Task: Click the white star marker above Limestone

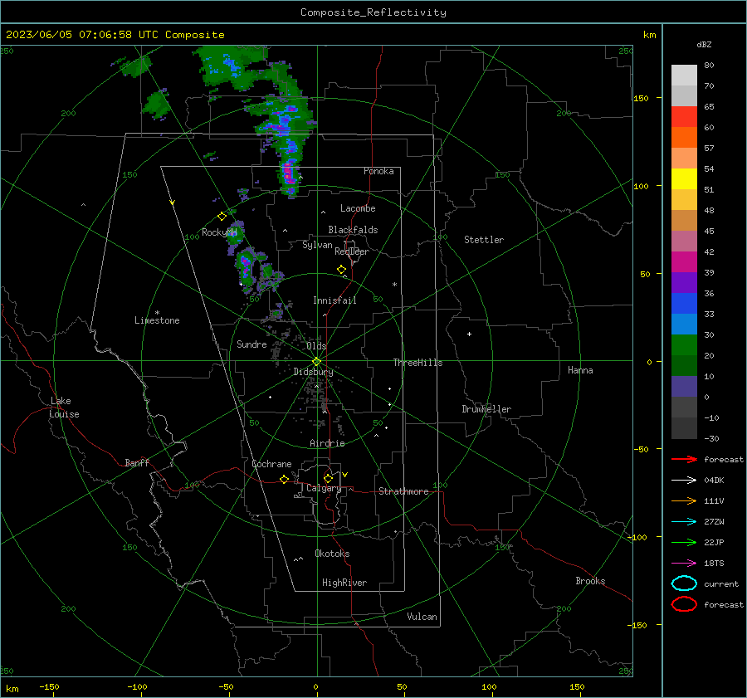Action: 157,313
